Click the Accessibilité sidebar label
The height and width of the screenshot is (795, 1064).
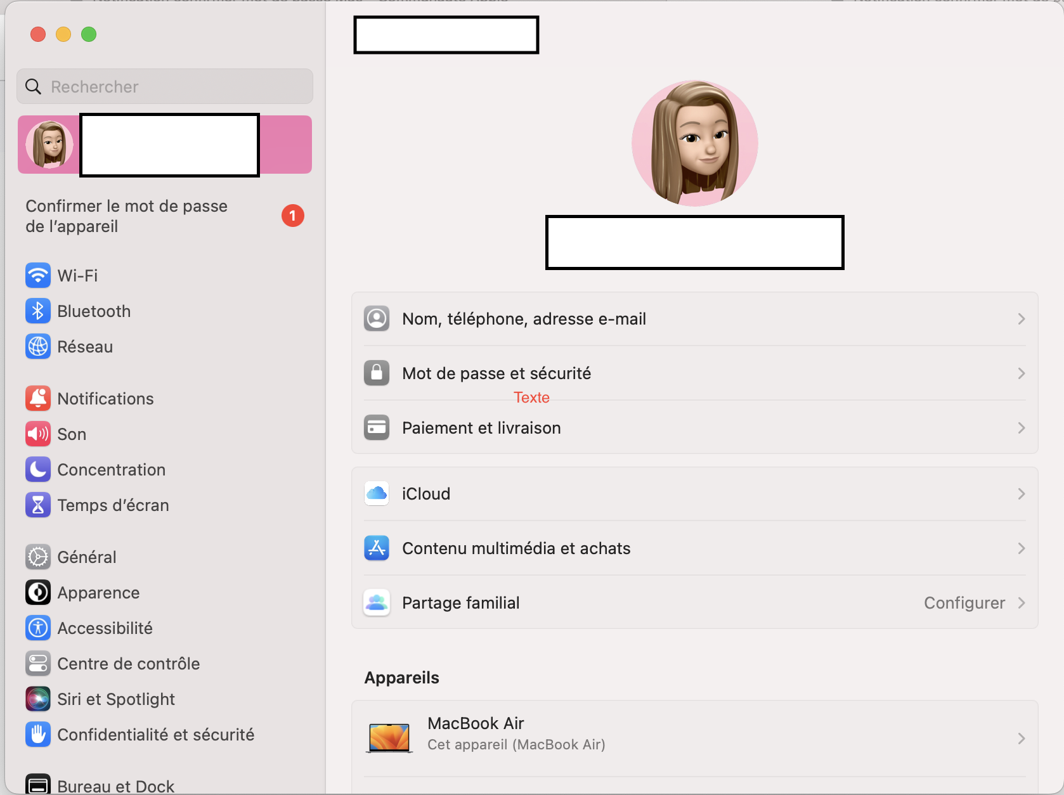tap(105, 628)
